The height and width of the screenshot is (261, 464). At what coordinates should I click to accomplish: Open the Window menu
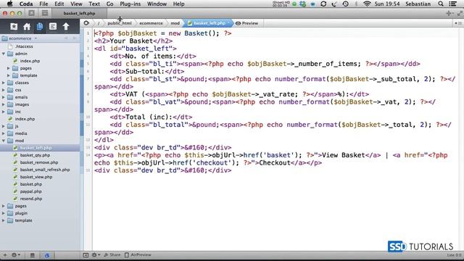(157, 4)
